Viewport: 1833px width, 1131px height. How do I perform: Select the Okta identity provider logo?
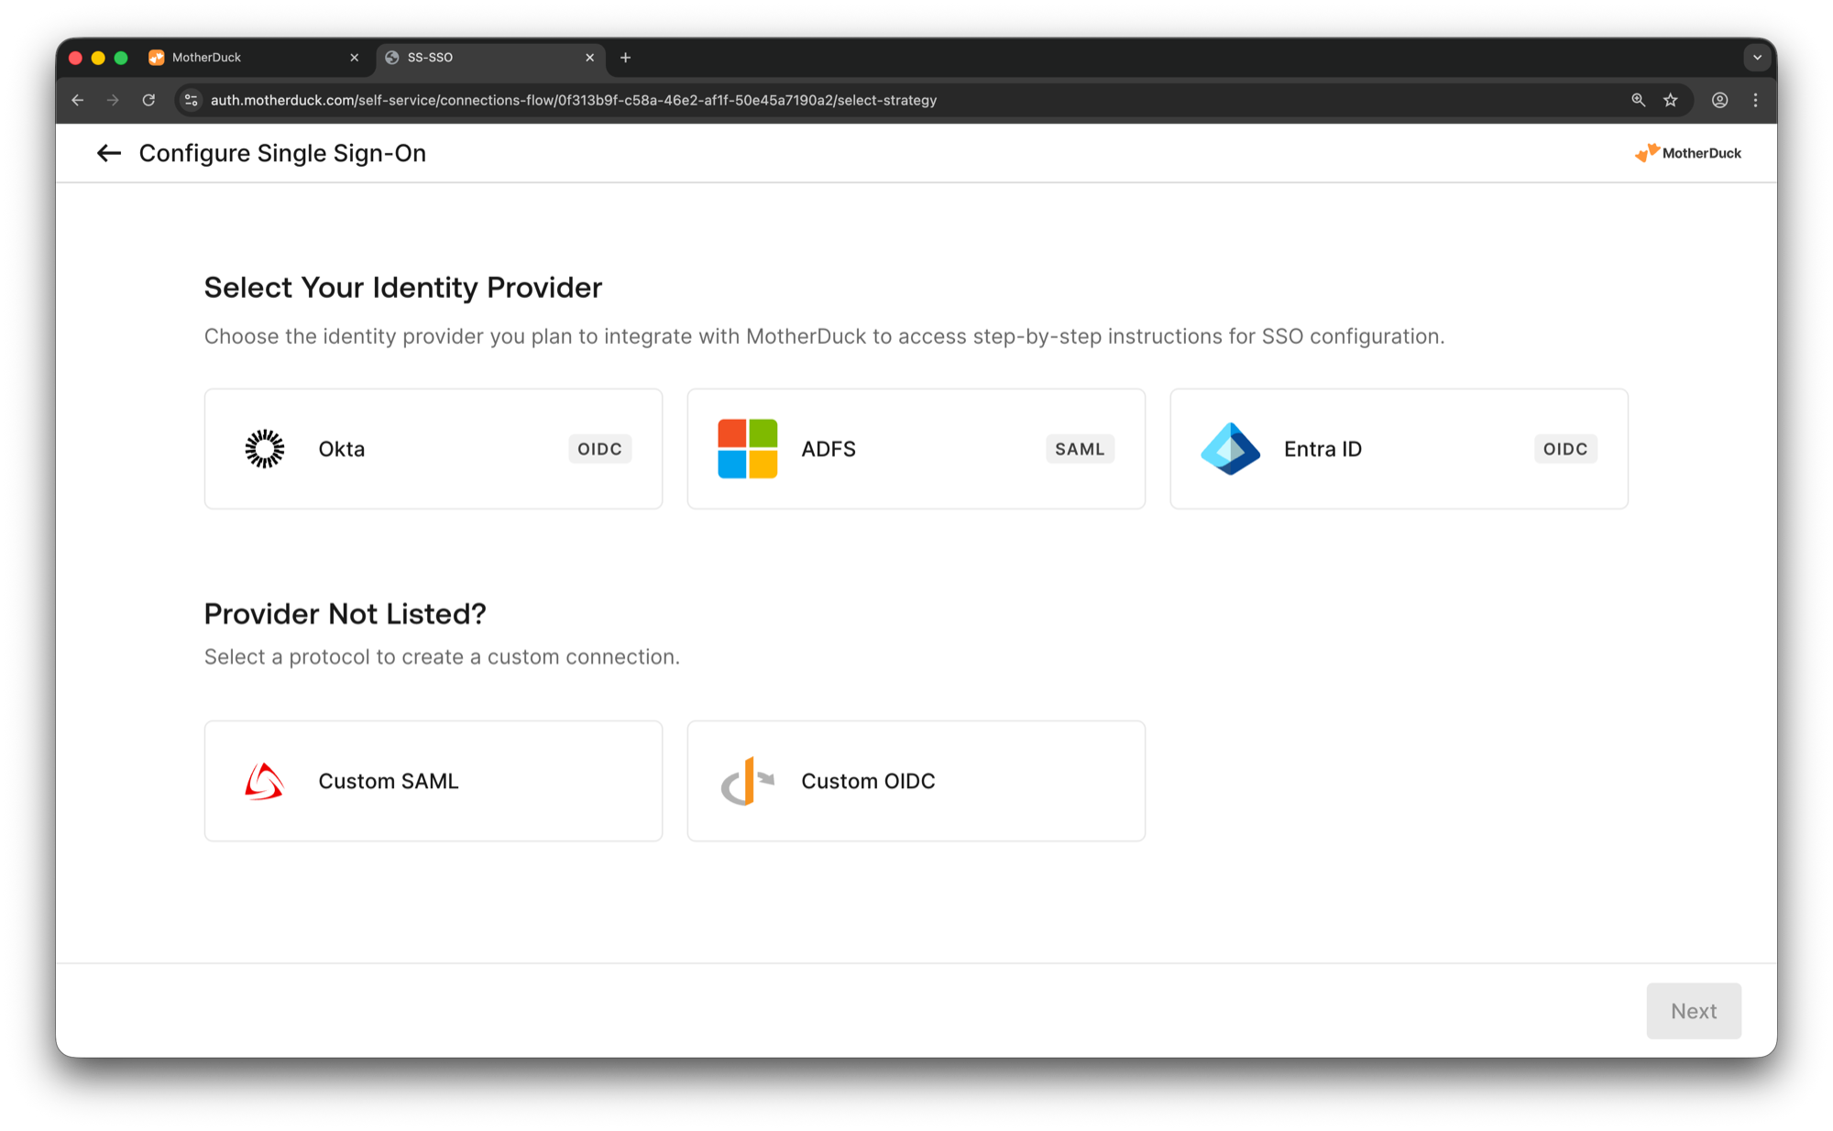(x=264, y=448)
